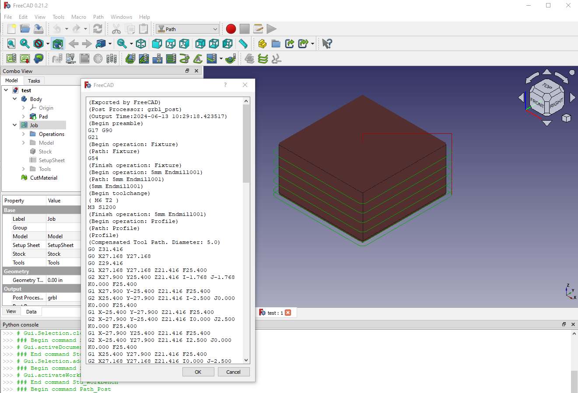Click the navigation cube TOP face
578x393 pixels.
click(547, 86)
